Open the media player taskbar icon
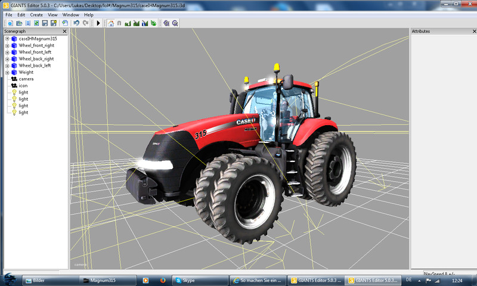 tap(145, 281)
